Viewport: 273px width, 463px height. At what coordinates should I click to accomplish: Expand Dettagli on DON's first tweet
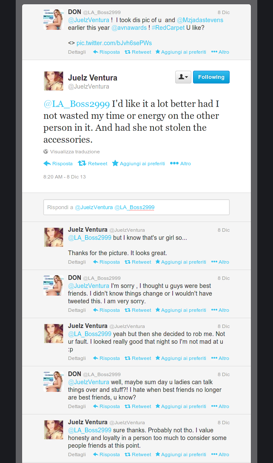pyautogui.click(x=77, y=52)
